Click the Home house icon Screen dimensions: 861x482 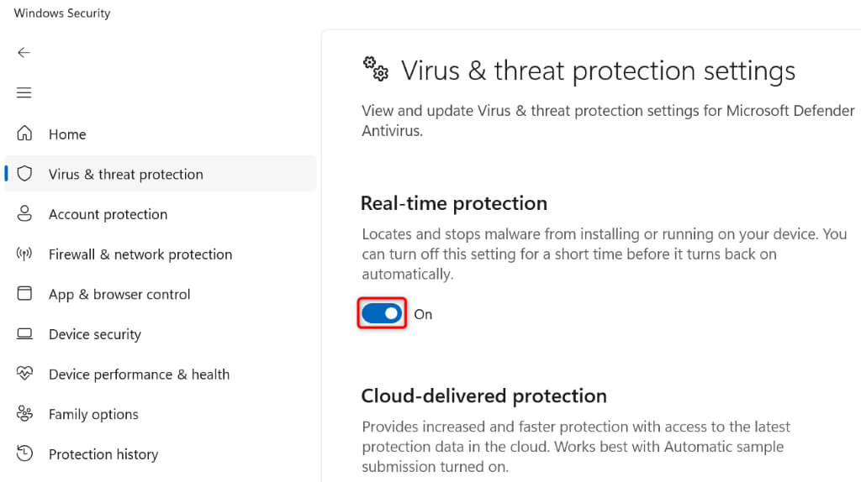pos(25,134)
